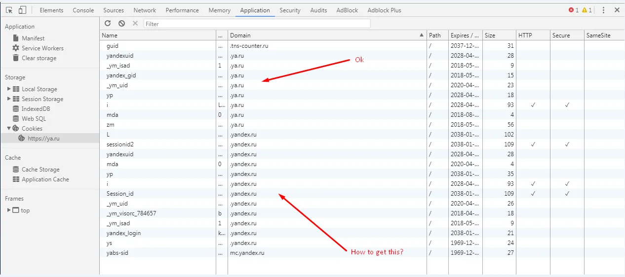The width and height of the screenshot is (625, 277).
Task: Select the yabs-sid cookie row
Action: [x=362, y=252]
